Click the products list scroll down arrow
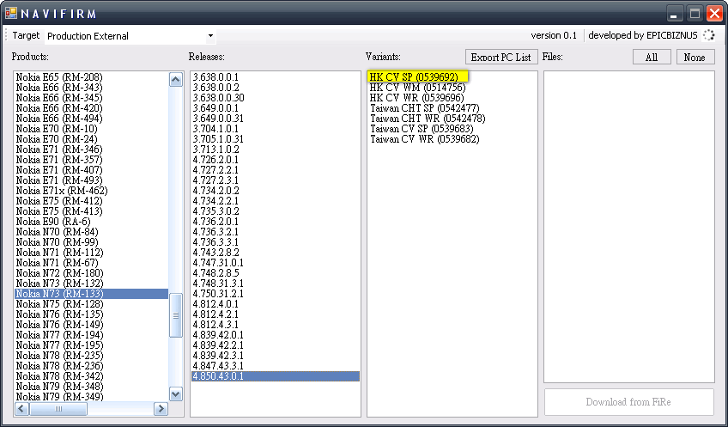Image resolution: width=728 pixels, height=427 pixels. coord(175,394)
